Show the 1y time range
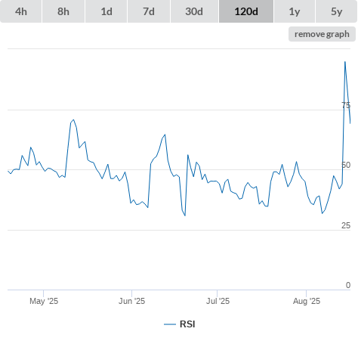The image size is (358, 344). [295, 11]
